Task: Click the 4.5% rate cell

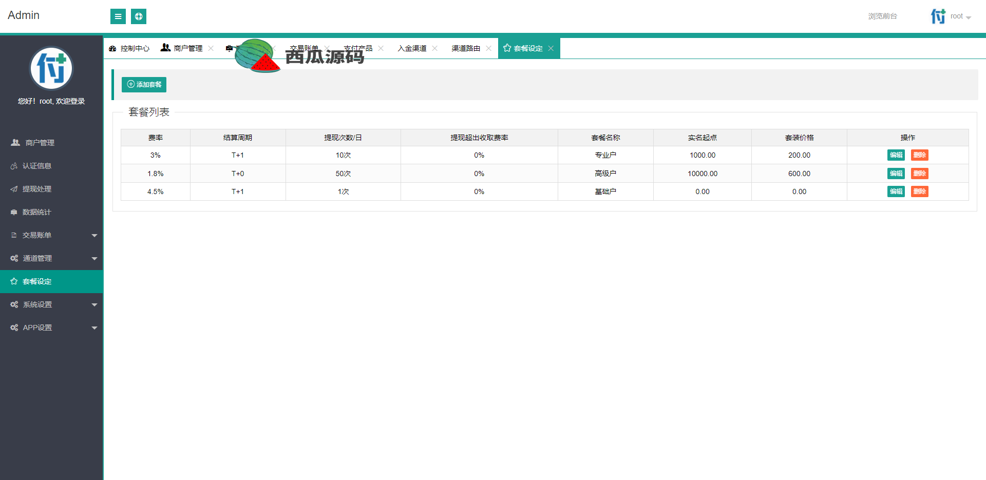Action: coord(156,191)
